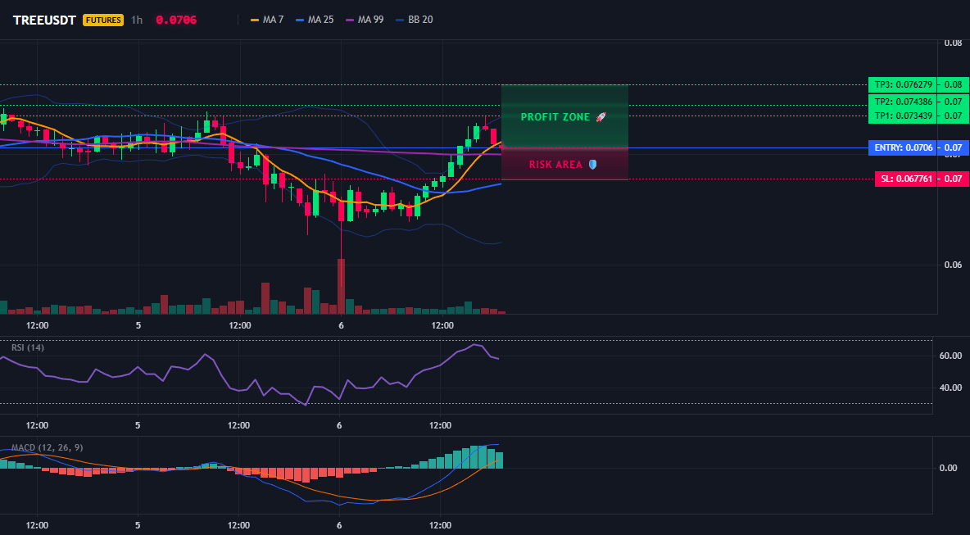Screen dimensions: 970x535
Task: Click the FUTURES badge
Action: 103,20
